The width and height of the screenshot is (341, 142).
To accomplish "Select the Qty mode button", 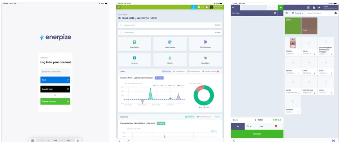I will (x=238, y=126).
